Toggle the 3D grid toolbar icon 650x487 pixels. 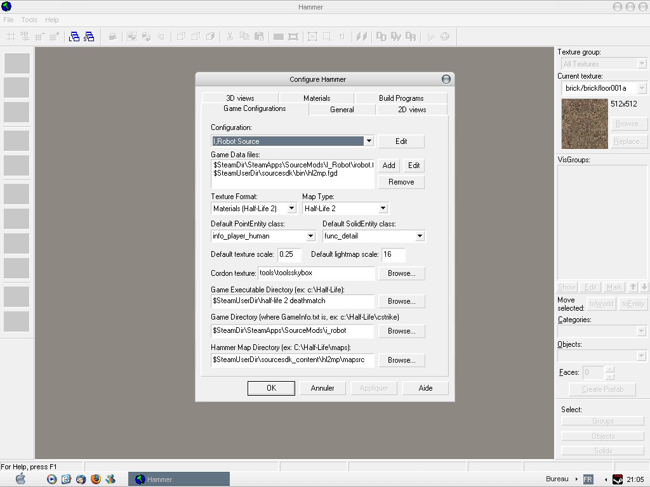pos(25,37)
